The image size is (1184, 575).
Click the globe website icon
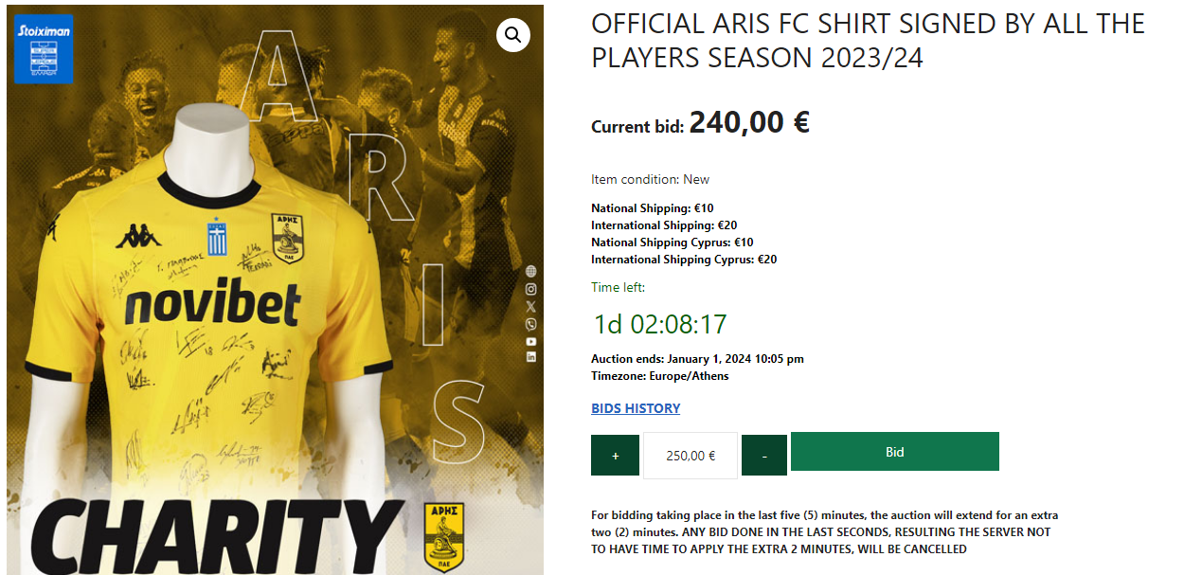531,271
